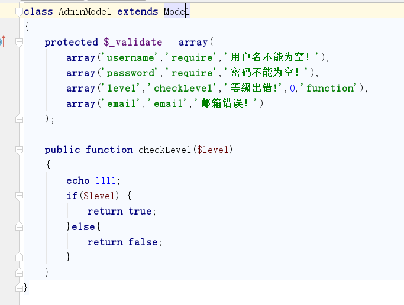The image size is (404, 305).
Task: Click fold end marker beside array closing parenthesis
Action: coord(19,119)
